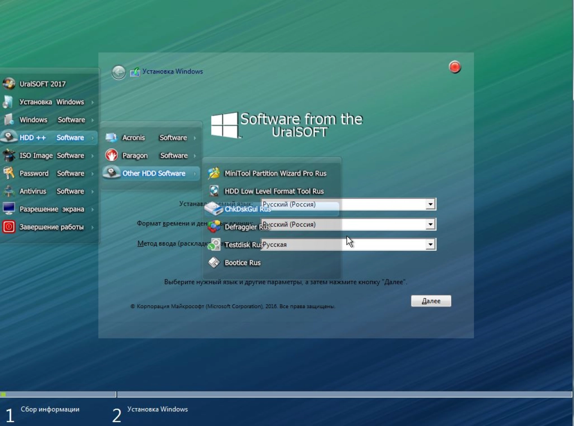Click the Defraggler colored blocks icon

(214, 227)
